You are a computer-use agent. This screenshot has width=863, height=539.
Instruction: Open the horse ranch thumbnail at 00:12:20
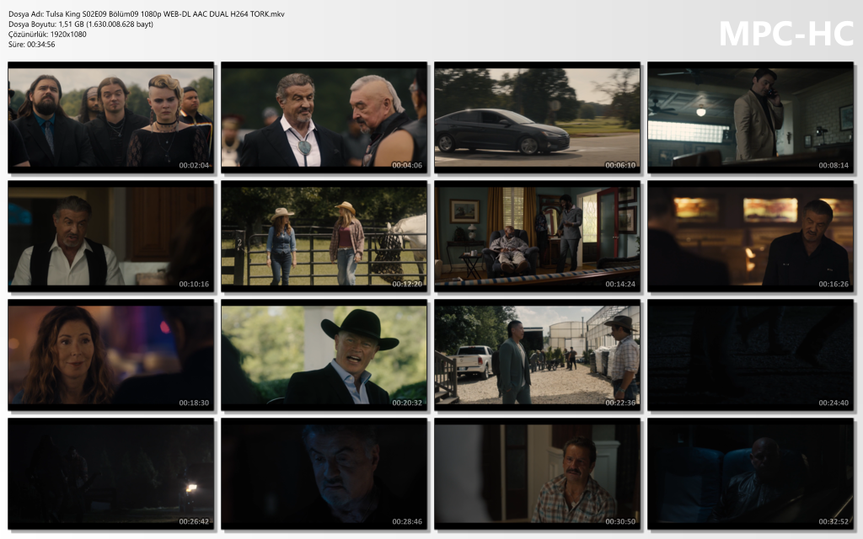[324, 236]
